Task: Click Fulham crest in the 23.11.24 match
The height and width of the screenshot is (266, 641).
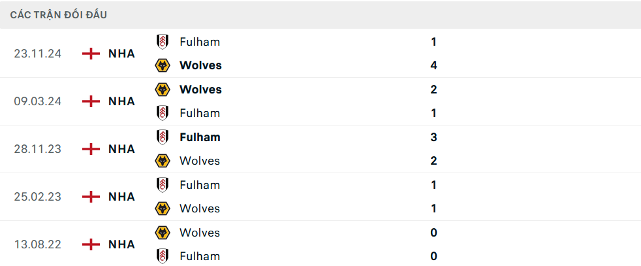Action: [x=162, y=42]
